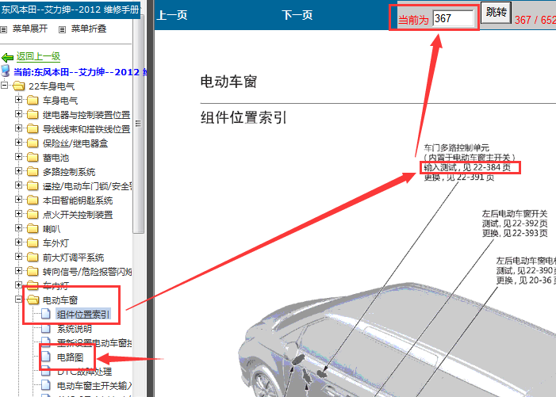Click the 左后电动车窗开关 label
Viewport: 556px width, 397px height.
click(x=515, y=213)
